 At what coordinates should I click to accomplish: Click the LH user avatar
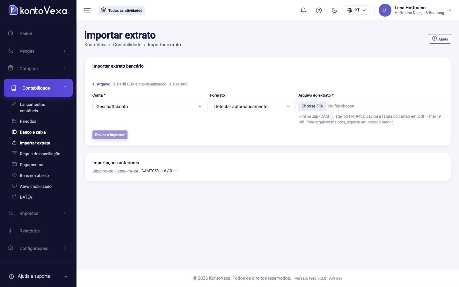(x=385, y=10)
